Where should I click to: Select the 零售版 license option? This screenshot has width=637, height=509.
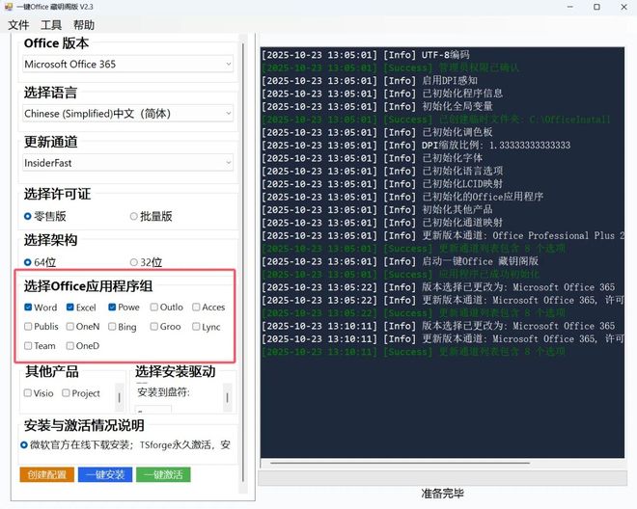[28, 217]
